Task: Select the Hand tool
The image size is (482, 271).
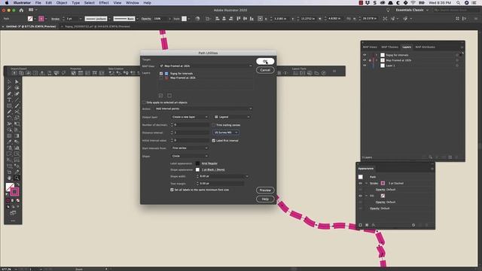Action: click(9, 178)
